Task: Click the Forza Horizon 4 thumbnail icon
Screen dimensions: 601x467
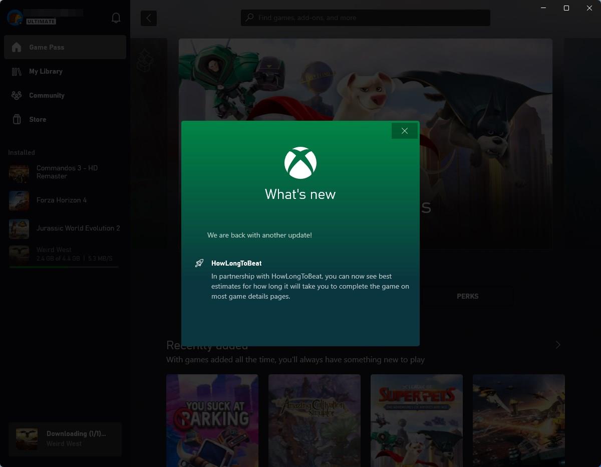Action: [x=19, y=201]
